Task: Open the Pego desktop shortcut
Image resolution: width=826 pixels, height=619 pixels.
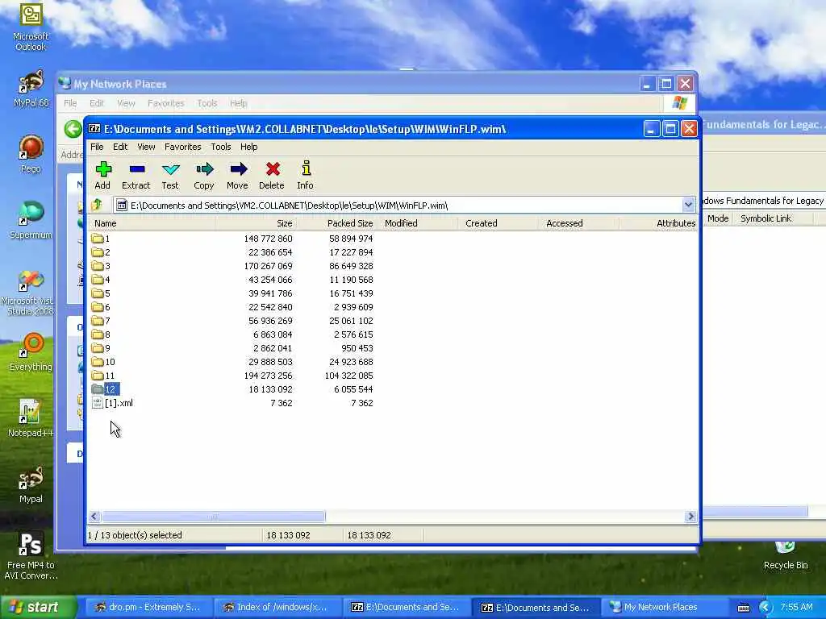Action: (31, 154)
